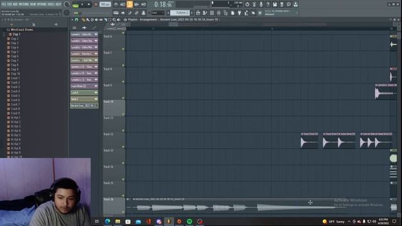Open the Playlist menu arrow beside magnet
The height and width of the screenshot is (226, 402).
72,19
